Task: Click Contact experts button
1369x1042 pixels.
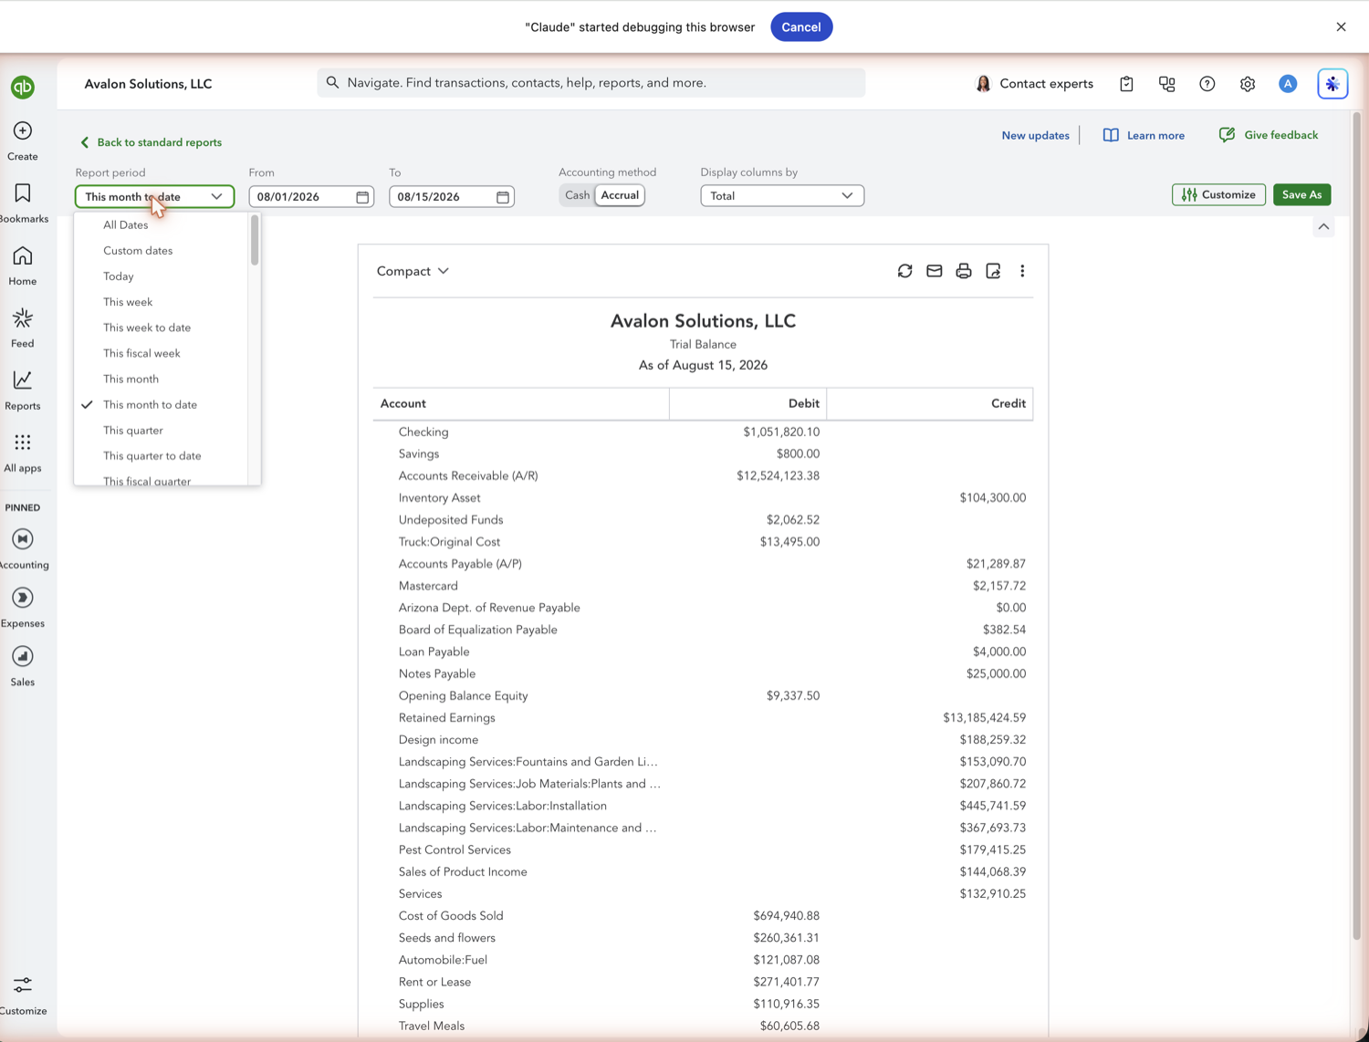Action: point(1034,84)
